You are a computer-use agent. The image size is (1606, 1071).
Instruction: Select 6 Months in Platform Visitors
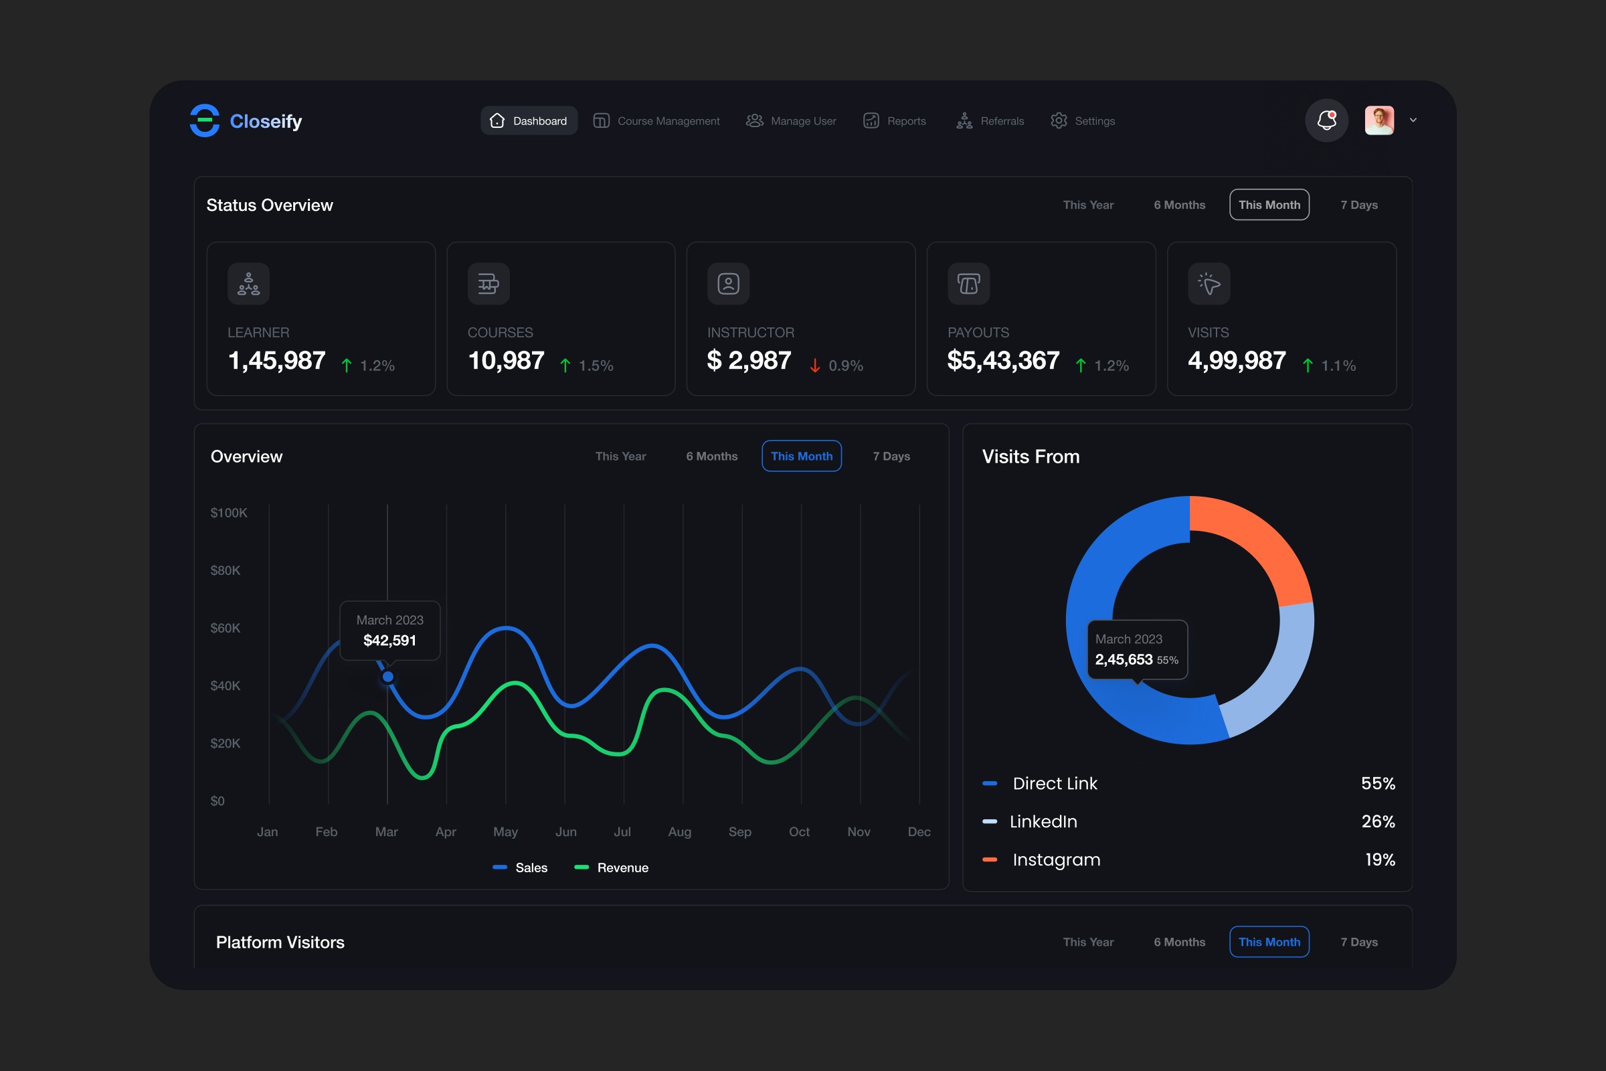click(1179, 942)
